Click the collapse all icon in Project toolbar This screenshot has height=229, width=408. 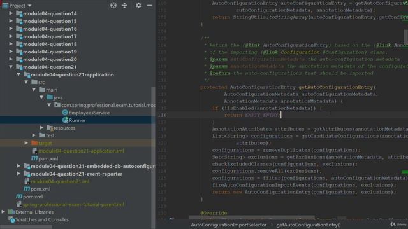point(125,6)
